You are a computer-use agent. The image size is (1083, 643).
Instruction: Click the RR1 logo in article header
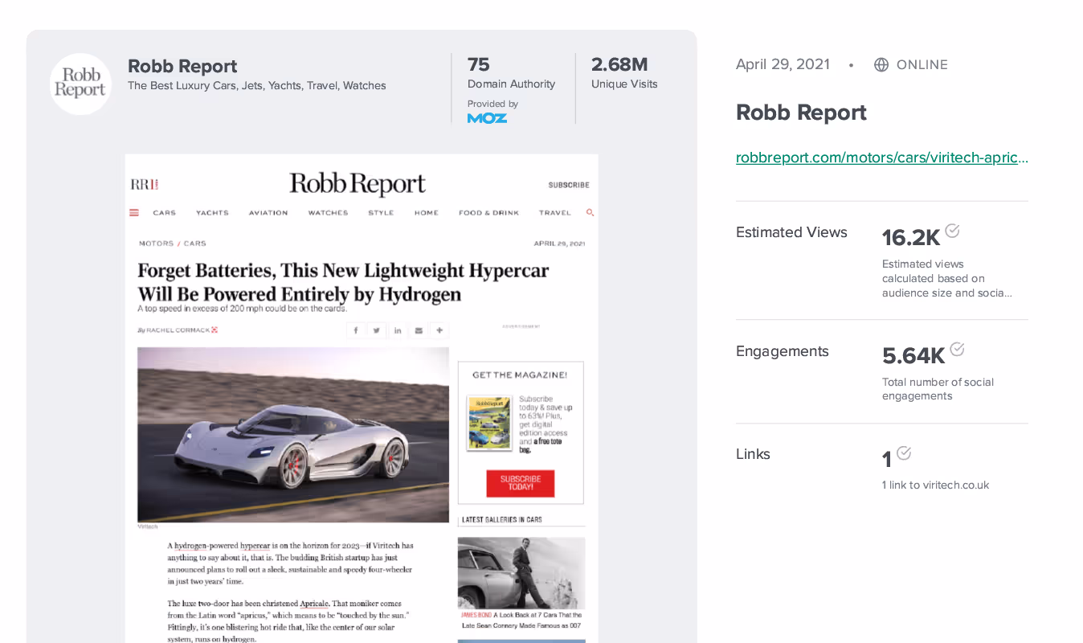(x=145, y=184)
